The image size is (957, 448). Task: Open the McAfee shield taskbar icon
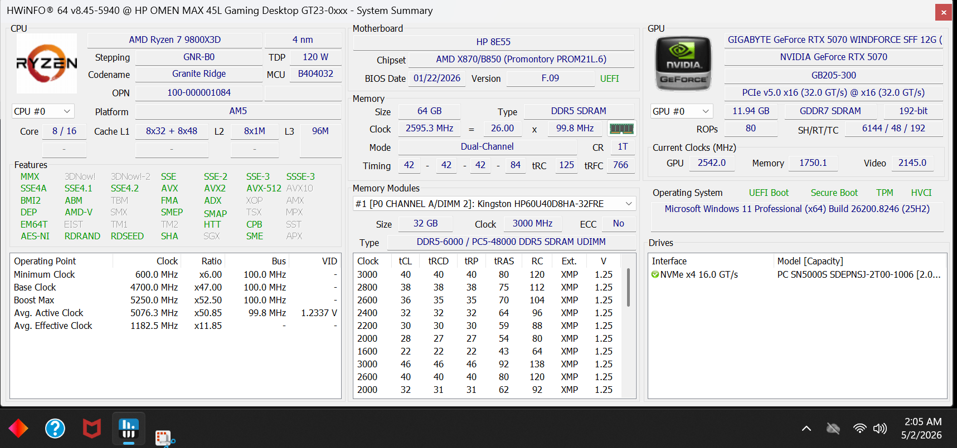coord(92,428)
